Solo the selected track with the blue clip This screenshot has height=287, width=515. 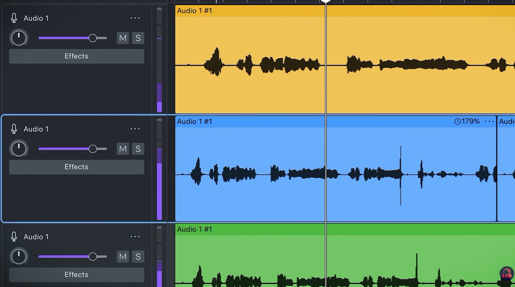(138, 149)
